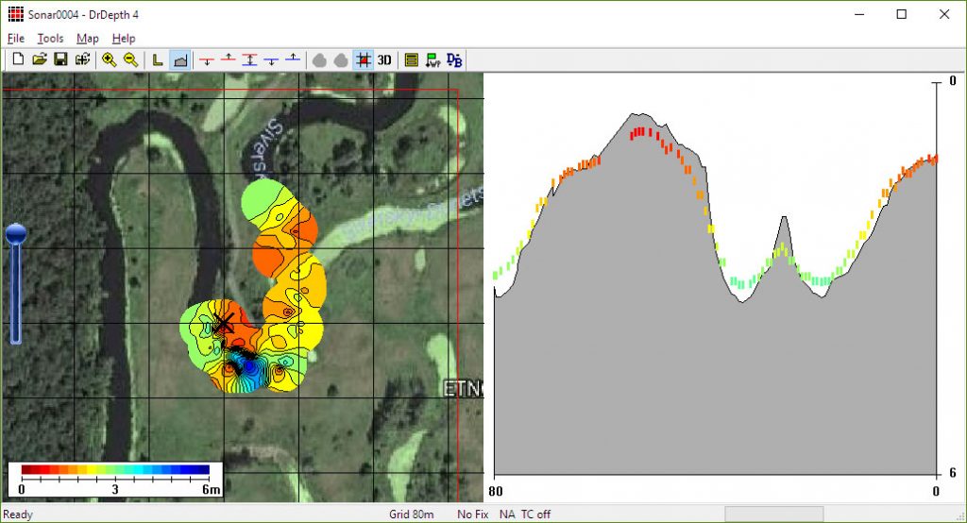The width and height of the screenshot is (967, 523).
Task: Toggle the depth profile view button
Action: tap(179, 59)
